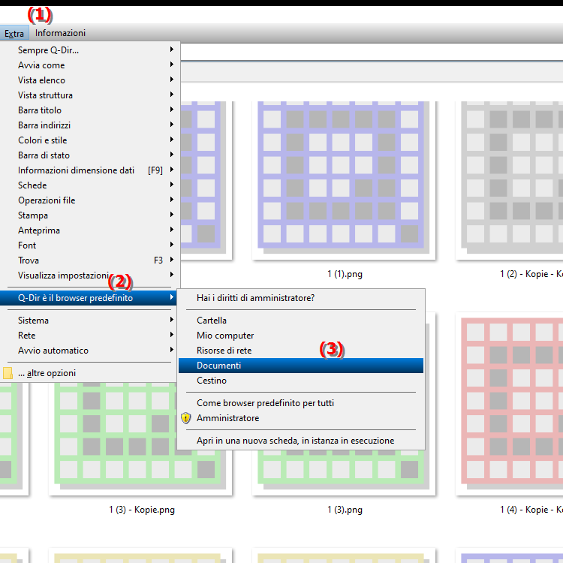
Task: Click arrow next to Font
Action: pos(172,245)
